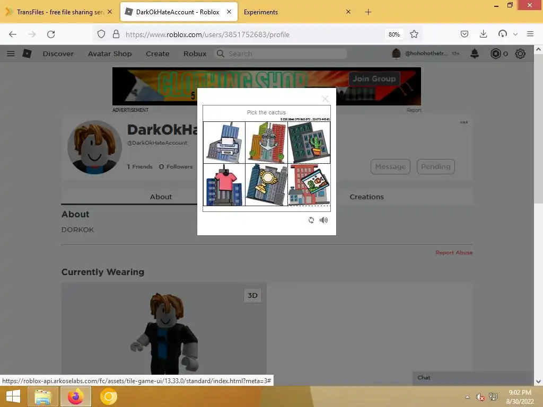Expand the extension dropdown chevron
Viewport: 543px width, 407px height.
[515, 34]
